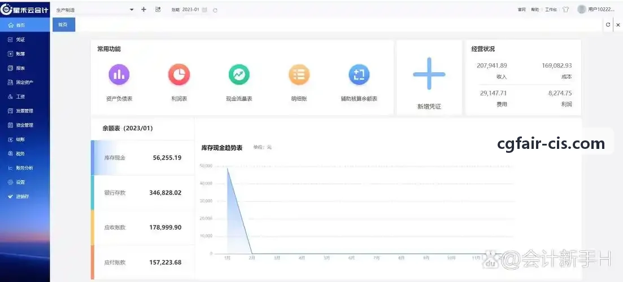Select the 库存现金 balance row
This screenshot has width=623, height=282.
(x=143, y=157)
